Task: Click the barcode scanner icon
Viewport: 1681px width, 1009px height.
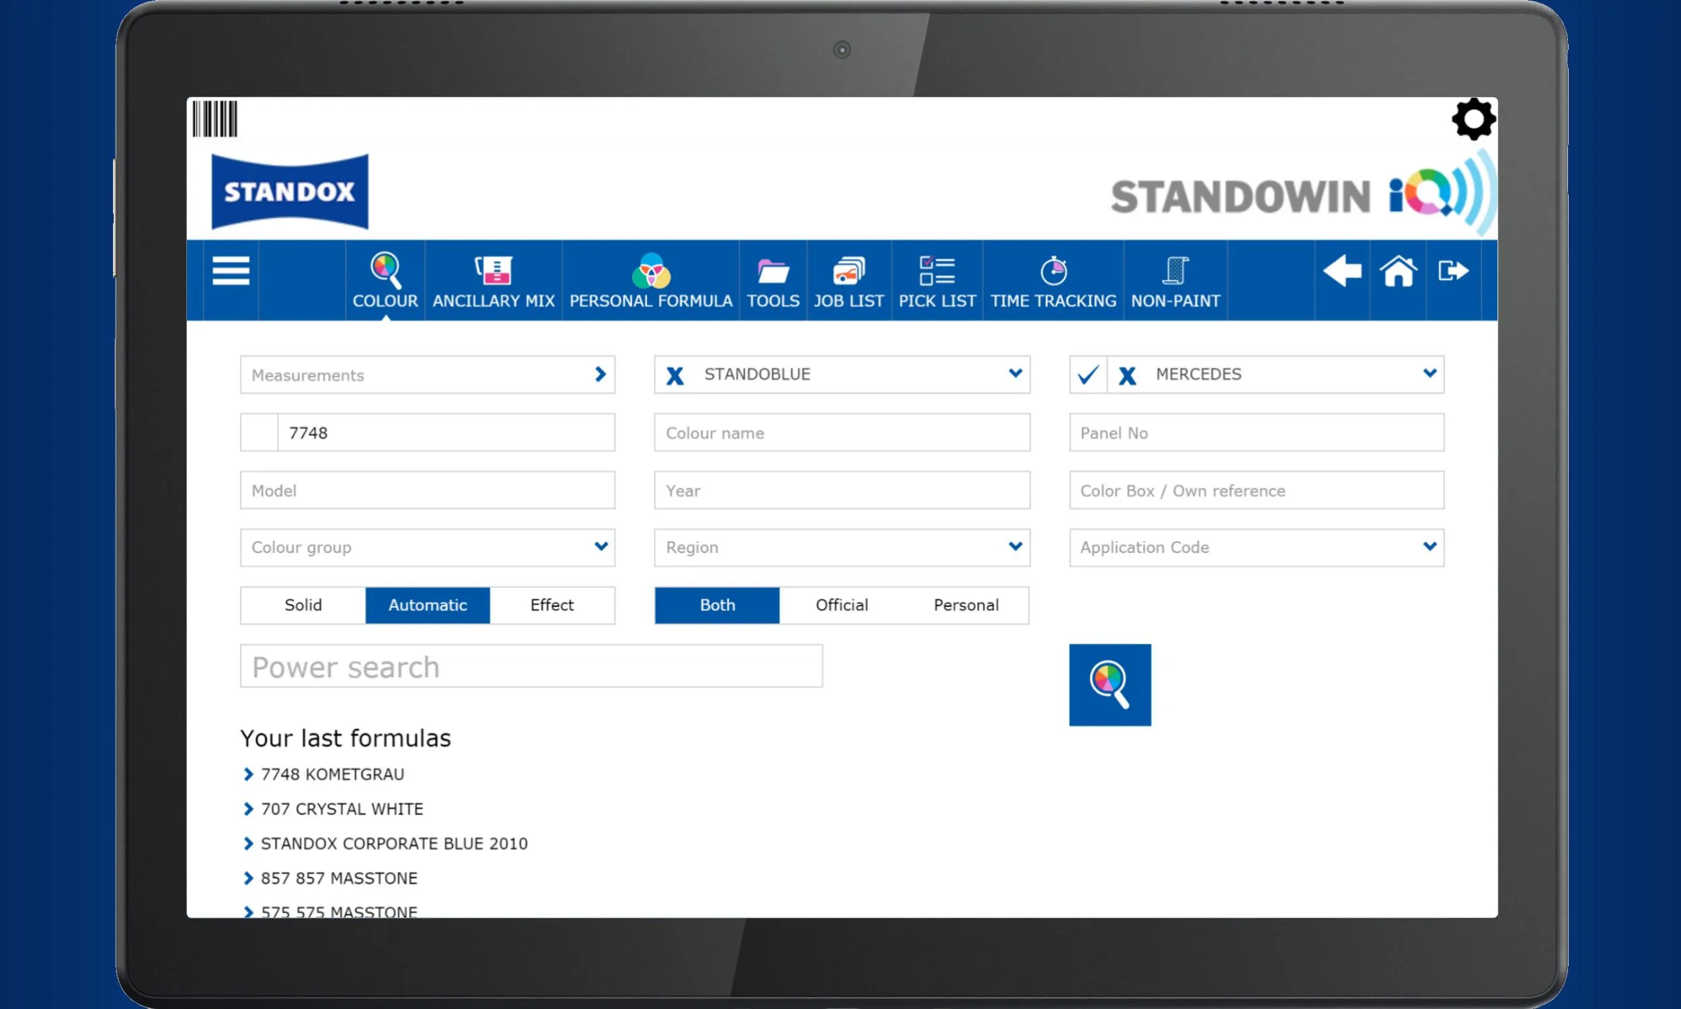Action: pyautogui.click(x=214, y=118)
